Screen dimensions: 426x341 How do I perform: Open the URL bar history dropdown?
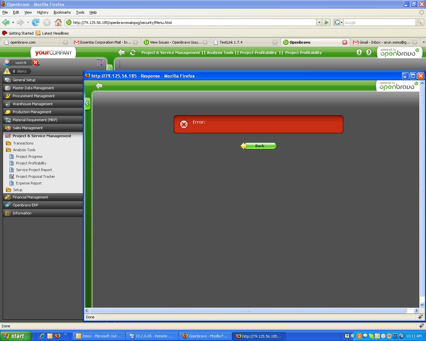319,22
